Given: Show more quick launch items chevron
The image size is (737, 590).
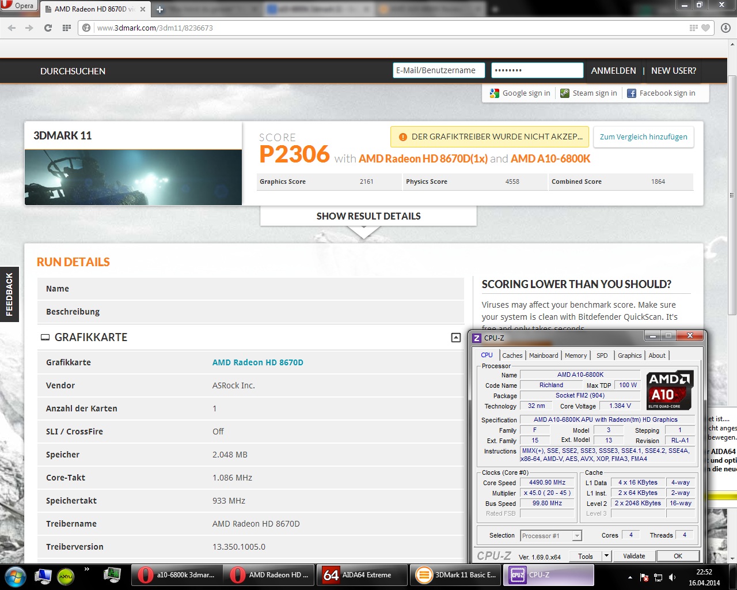Looking at the screenshot, I should click(87, 570).
